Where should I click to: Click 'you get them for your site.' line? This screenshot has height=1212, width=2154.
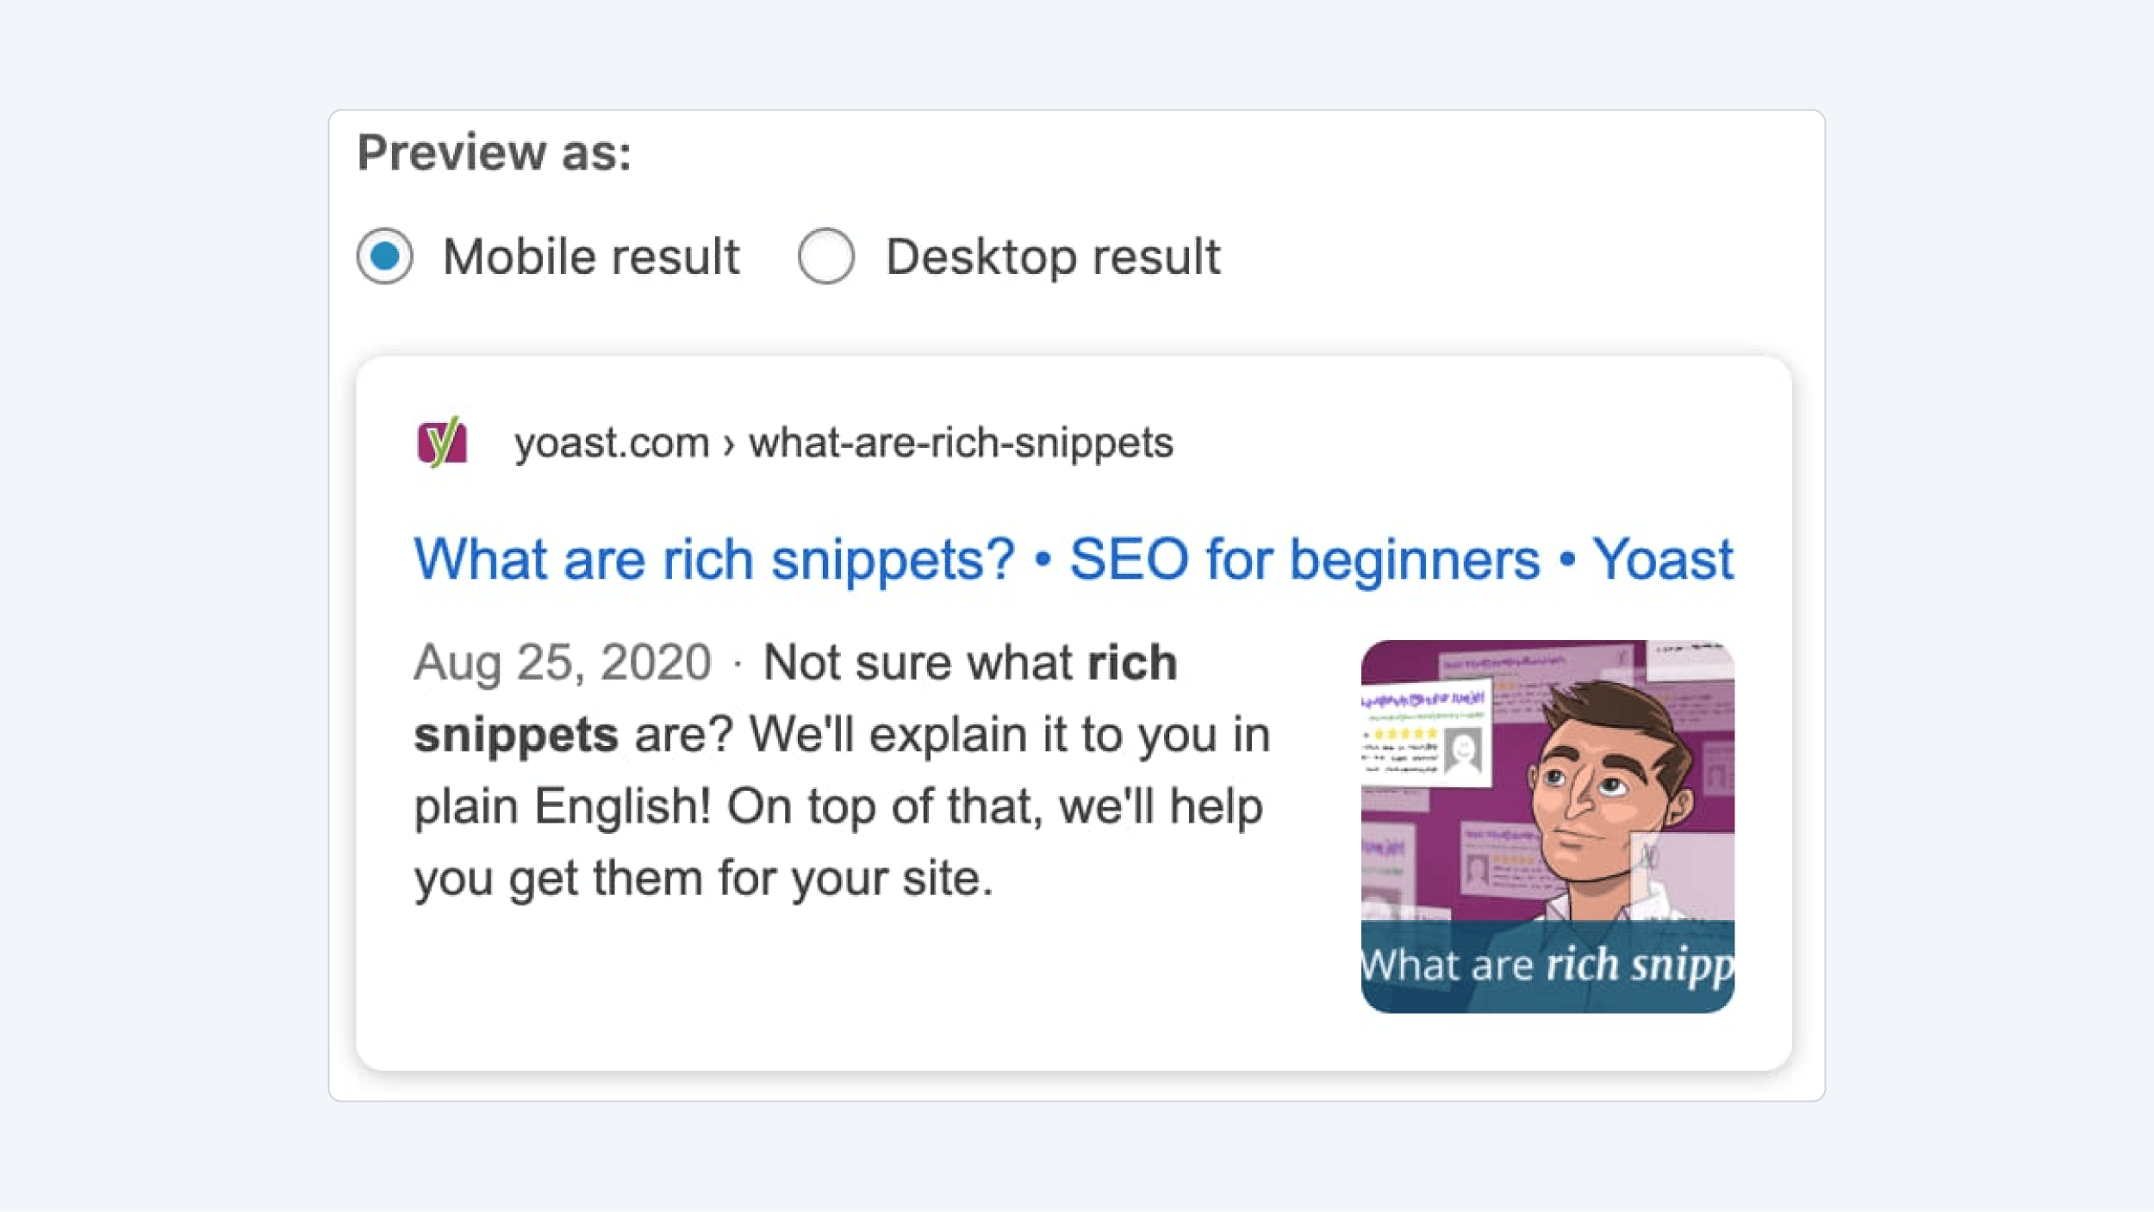tap(704, 879)
